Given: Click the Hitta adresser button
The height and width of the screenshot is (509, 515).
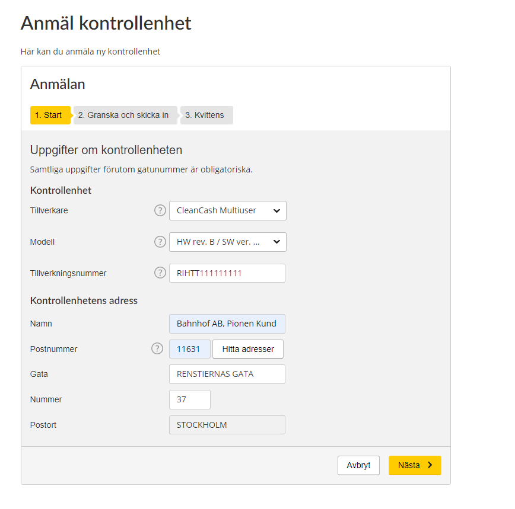Looking at the screenshot, I should coord(248,349).
